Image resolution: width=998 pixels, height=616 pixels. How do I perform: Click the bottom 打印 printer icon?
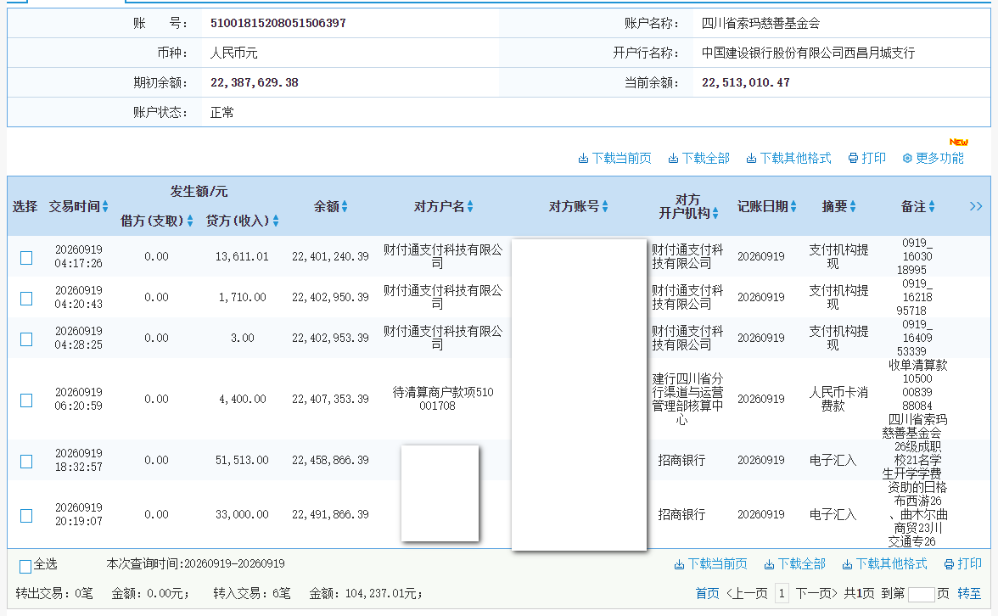pos(949,564)
